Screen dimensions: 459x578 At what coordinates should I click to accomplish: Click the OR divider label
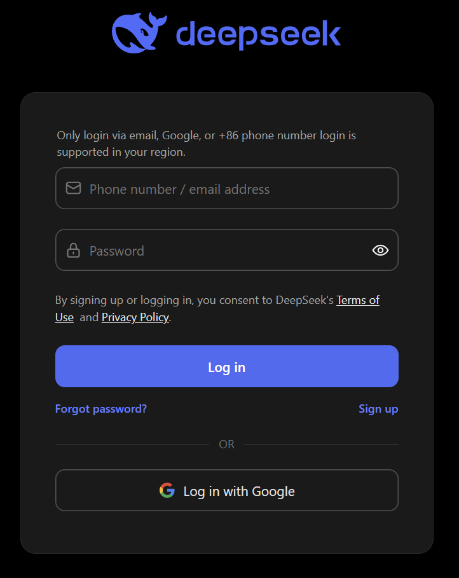click(227, 444)
